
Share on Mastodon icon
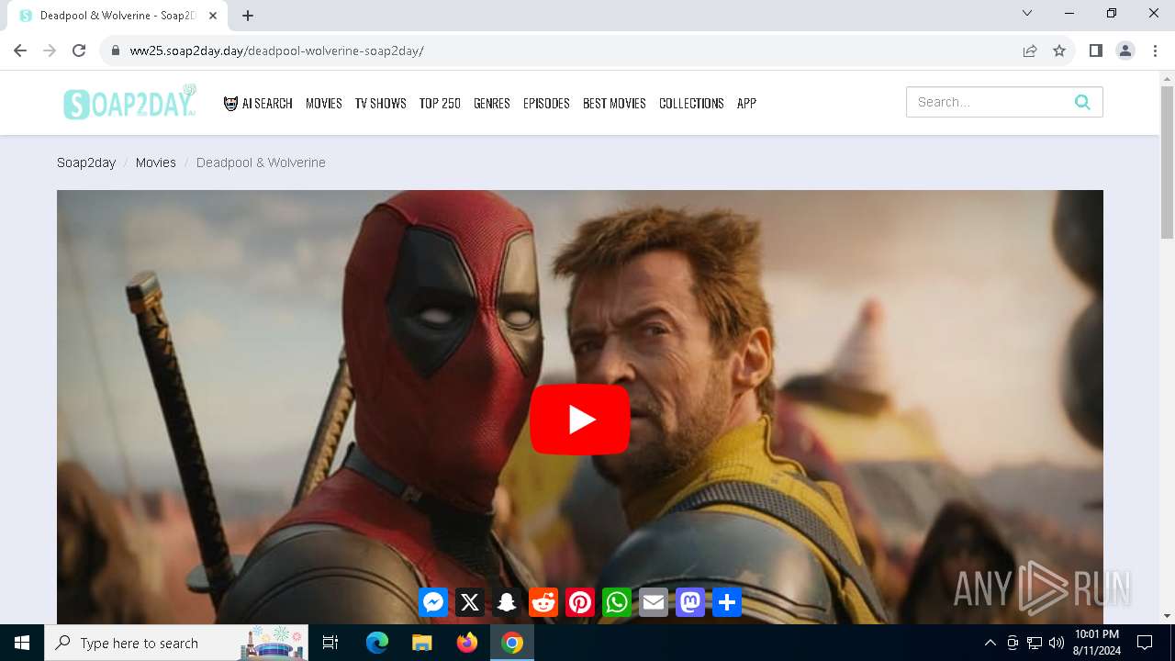point(690,602)
